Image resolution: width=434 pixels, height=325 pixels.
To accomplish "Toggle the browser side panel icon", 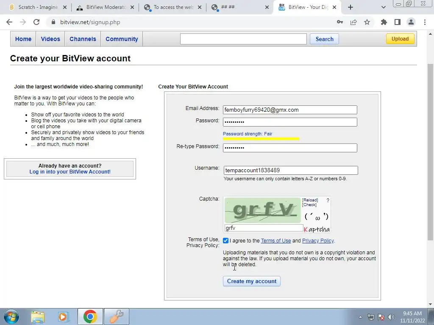I will click(x=398, y=22).
